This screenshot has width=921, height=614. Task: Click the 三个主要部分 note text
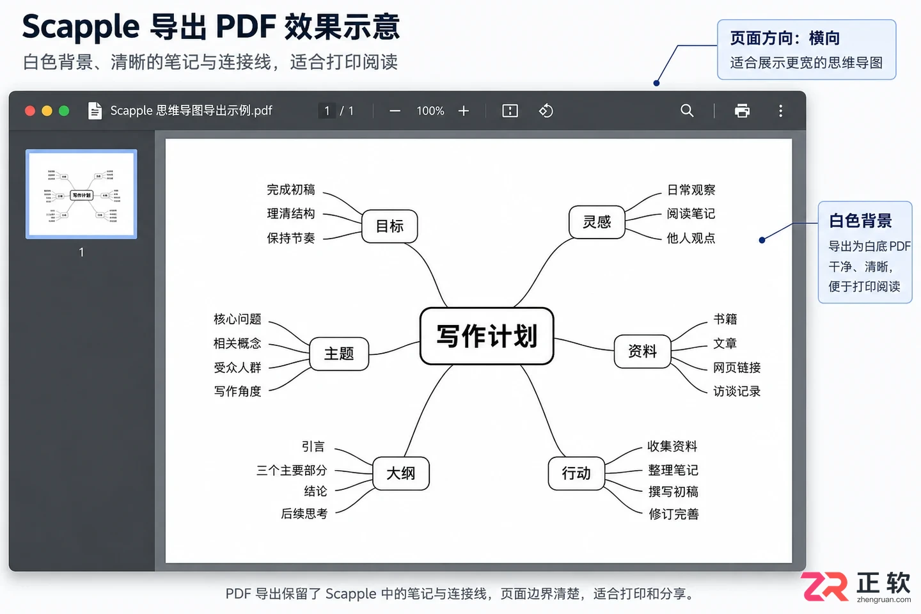point(292,471)
